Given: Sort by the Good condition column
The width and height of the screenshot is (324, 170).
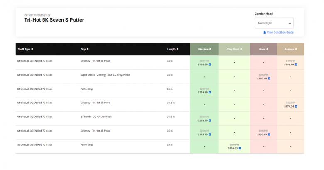Looking at the screenshot, I should [263, 49].
